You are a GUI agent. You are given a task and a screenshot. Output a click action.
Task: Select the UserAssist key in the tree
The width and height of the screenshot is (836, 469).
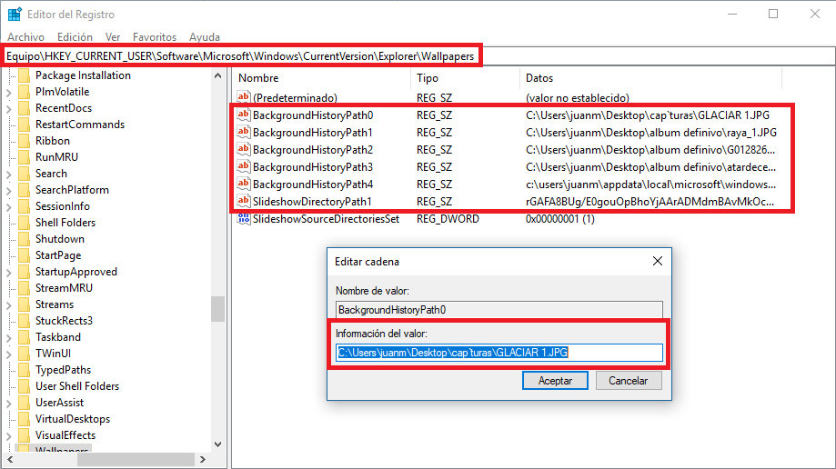(x=59, y=403)
